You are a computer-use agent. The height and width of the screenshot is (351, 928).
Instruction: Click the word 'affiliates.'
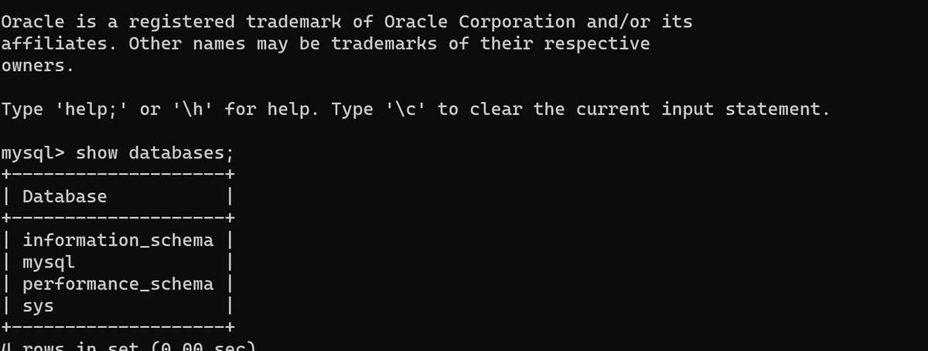pyautogui.click(x=59, y=43)
